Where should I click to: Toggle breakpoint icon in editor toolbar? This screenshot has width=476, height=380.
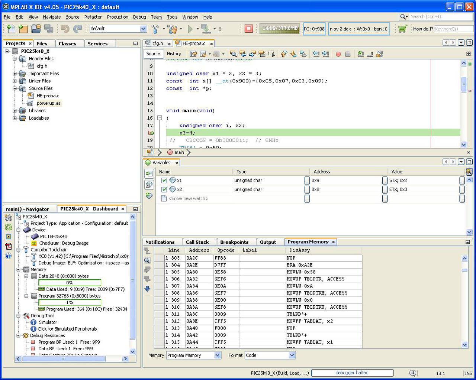338,54
